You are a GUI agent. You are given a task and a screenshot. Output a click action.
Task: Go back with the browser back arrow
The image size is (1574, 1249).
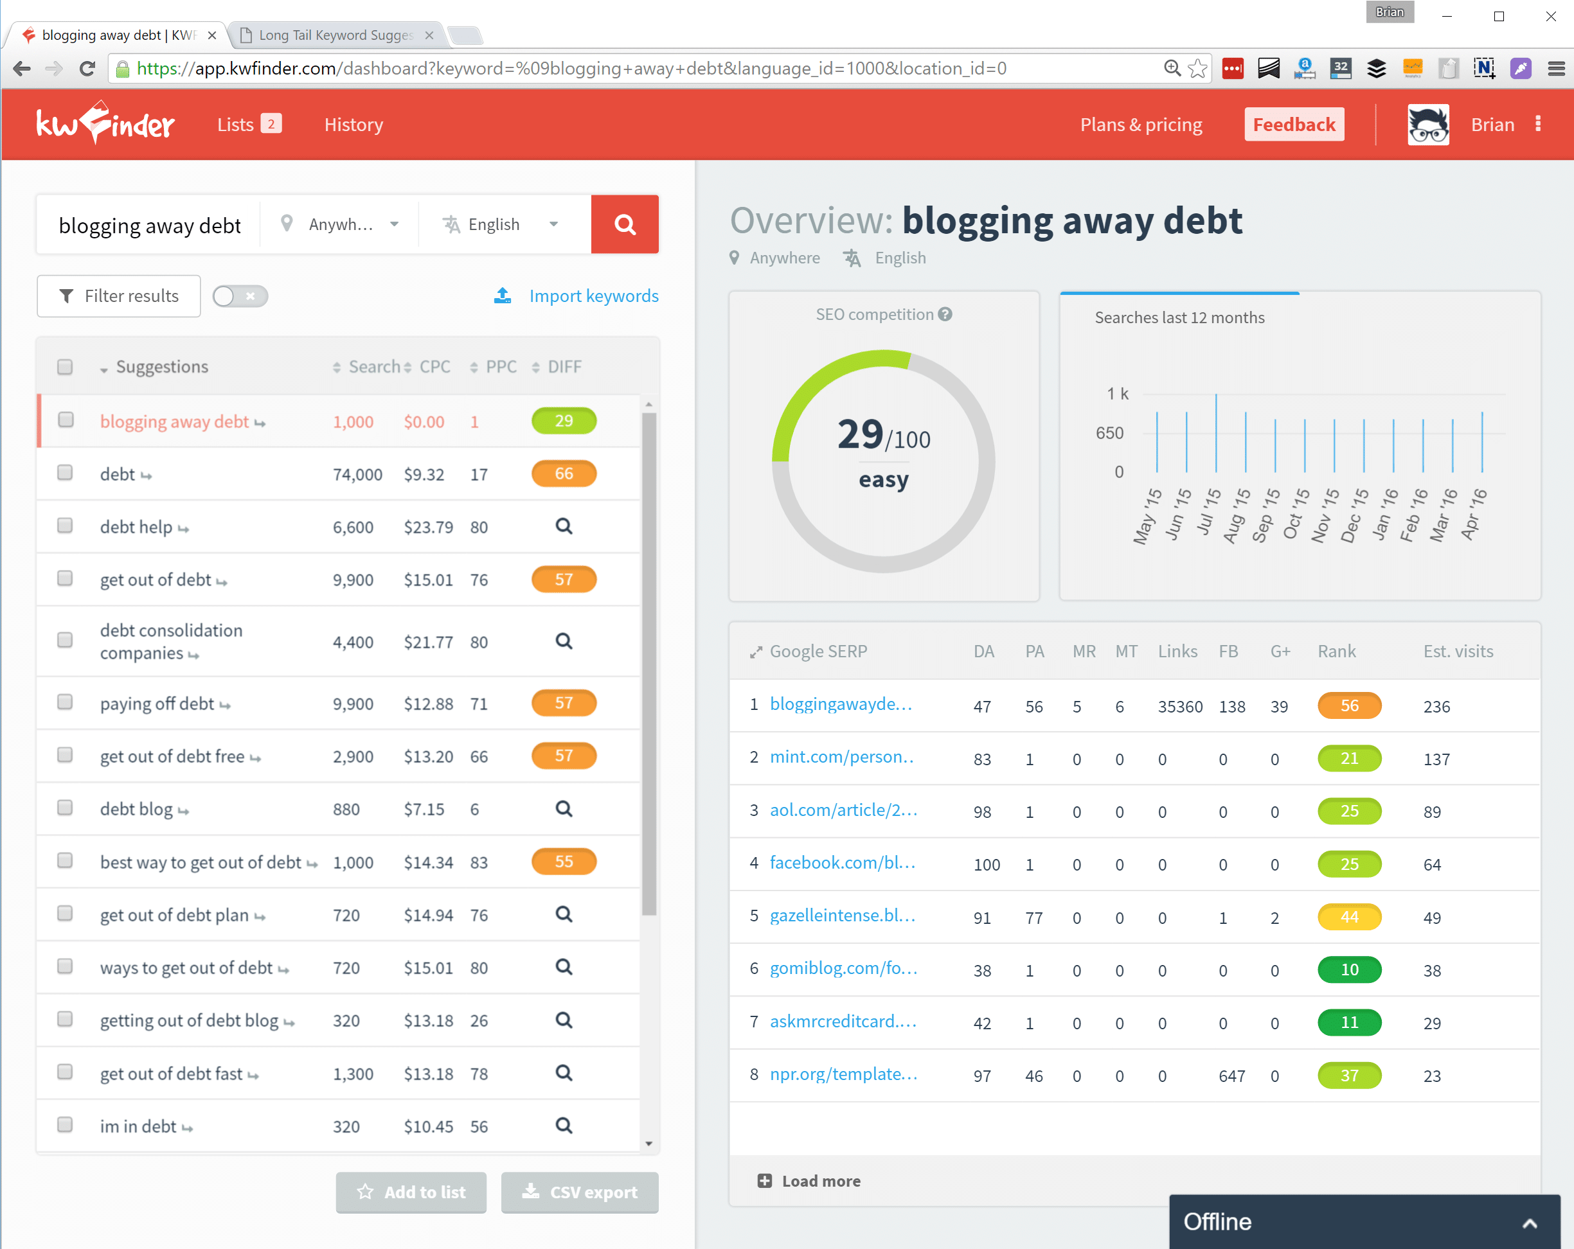point(22,69)
